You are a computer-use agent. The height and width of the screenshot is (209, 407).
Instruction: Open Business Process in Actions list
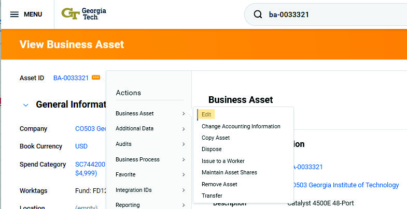(137, 159)
